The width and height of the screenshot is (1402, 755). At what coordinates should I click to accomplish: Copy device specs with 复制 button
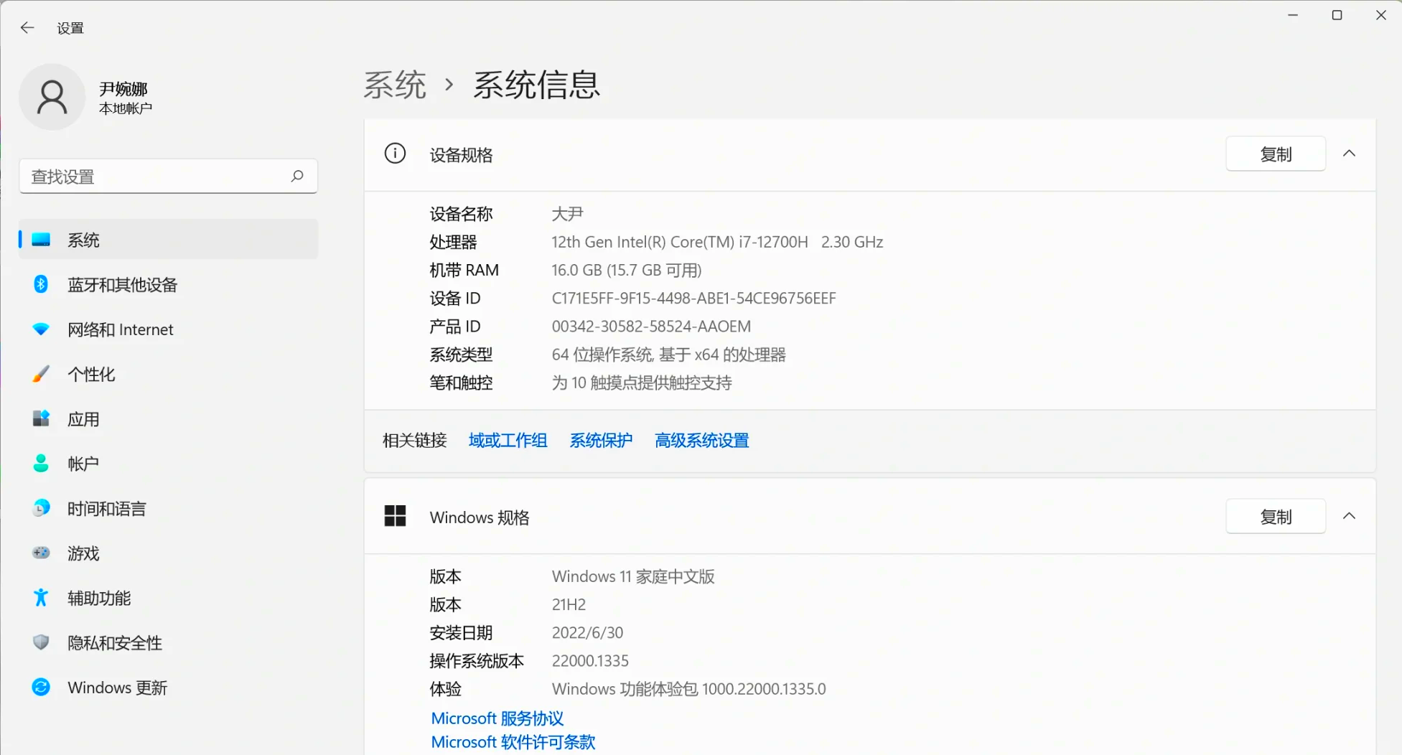click(1276, 154)
